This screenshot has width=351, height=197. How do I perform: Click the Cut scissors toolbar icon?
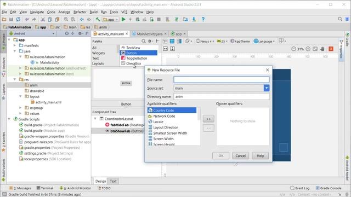(x=43, y=20)
